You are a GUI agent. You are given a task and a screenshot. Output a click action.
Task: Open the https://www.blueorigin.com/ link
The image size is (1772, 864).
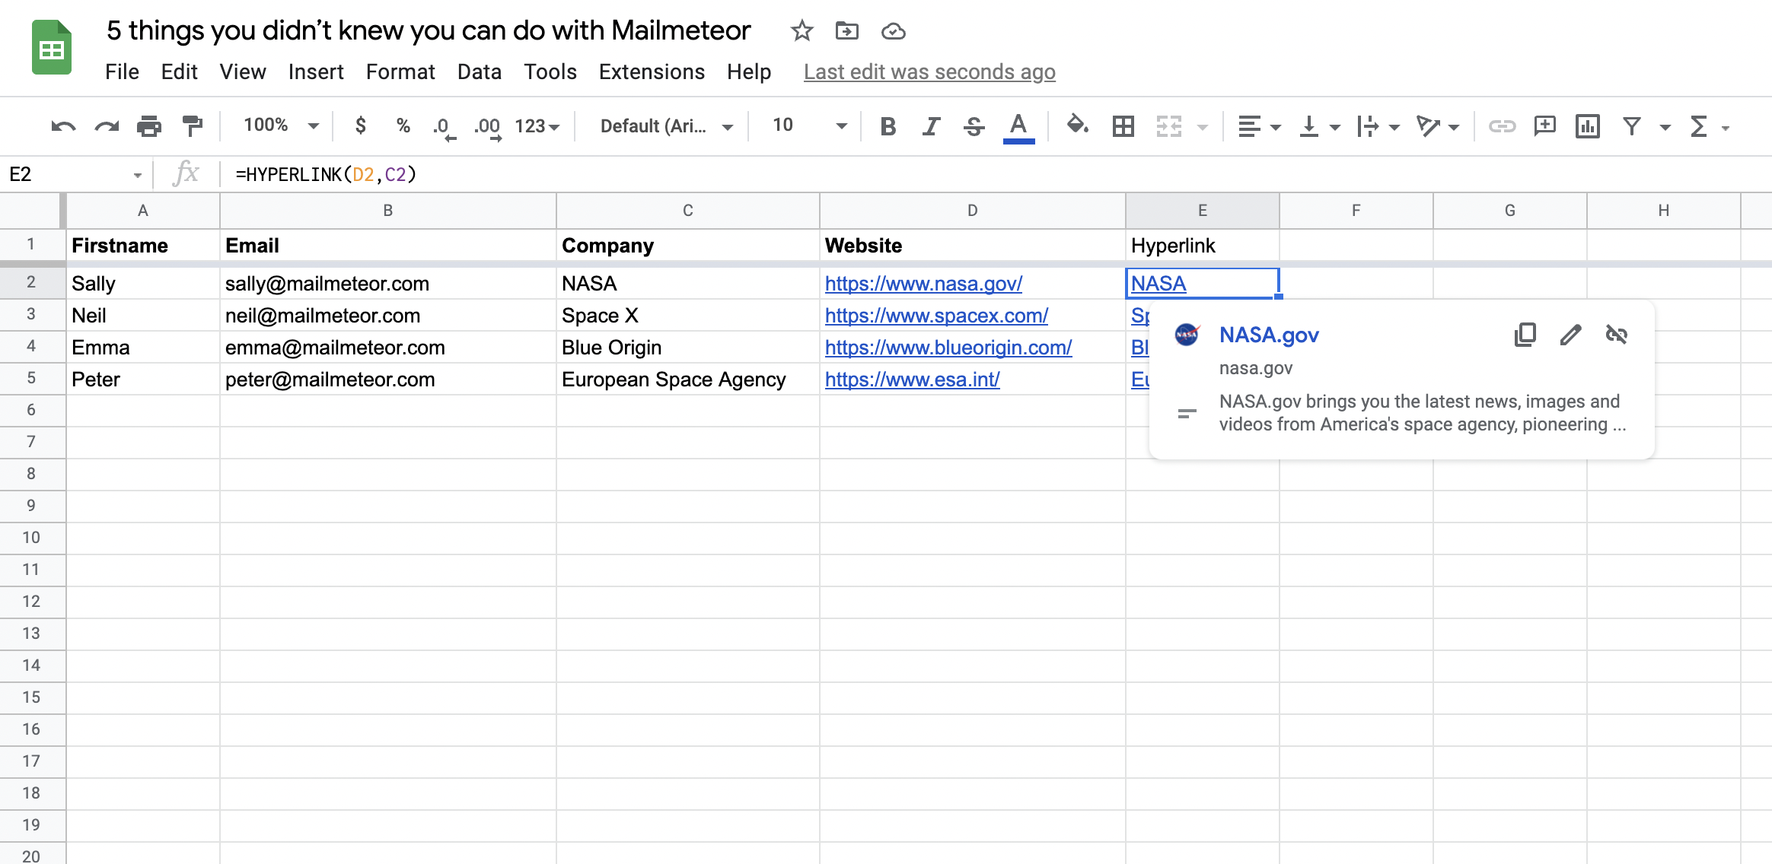pos(948,348)
